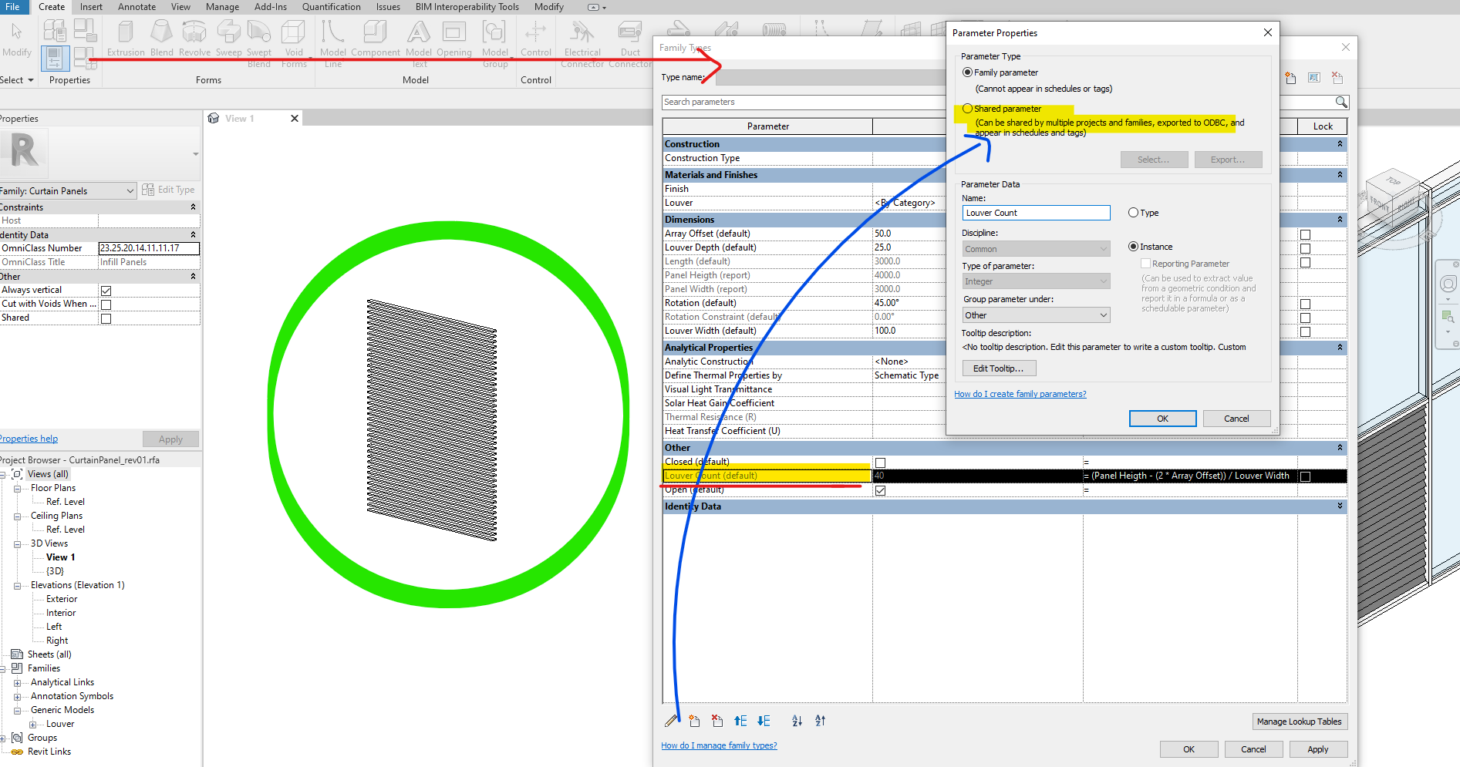Collapse the Floor Plans tree node
Screen dimensions: 1460x767
[x=17, y=489]
